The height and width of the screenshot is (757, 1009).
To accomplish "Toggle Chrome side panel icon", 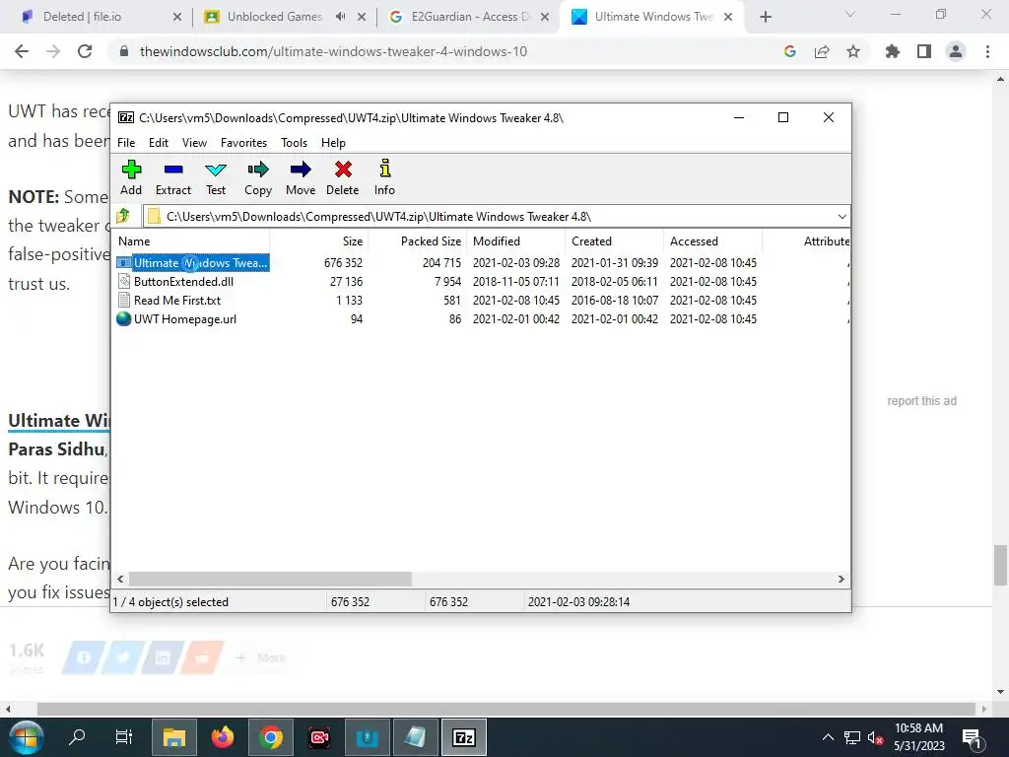I will pyautogui.click(x=924, y=51).
